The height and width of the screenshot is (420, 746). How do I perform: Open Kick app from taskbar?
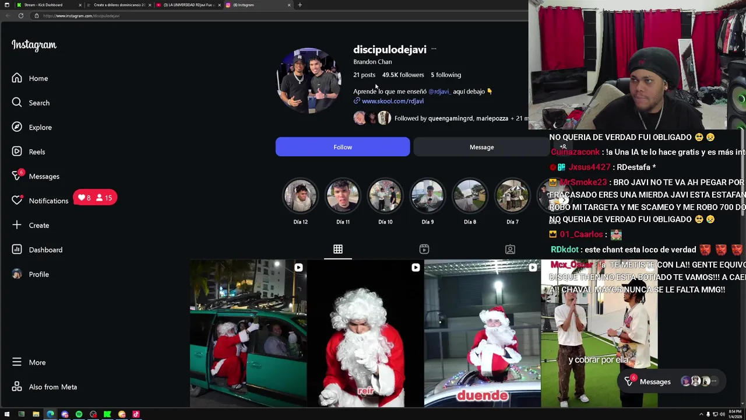tap(107, 414)
